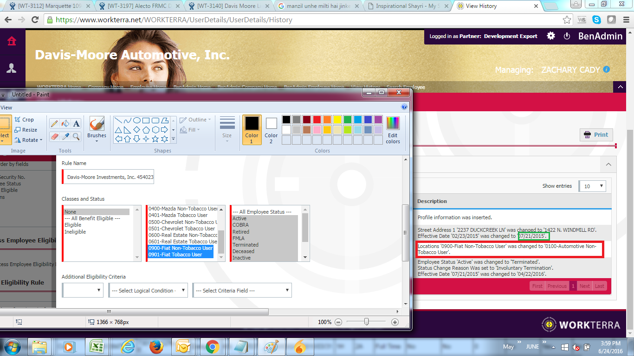Click the Chrome back arrow

[8, 20]
